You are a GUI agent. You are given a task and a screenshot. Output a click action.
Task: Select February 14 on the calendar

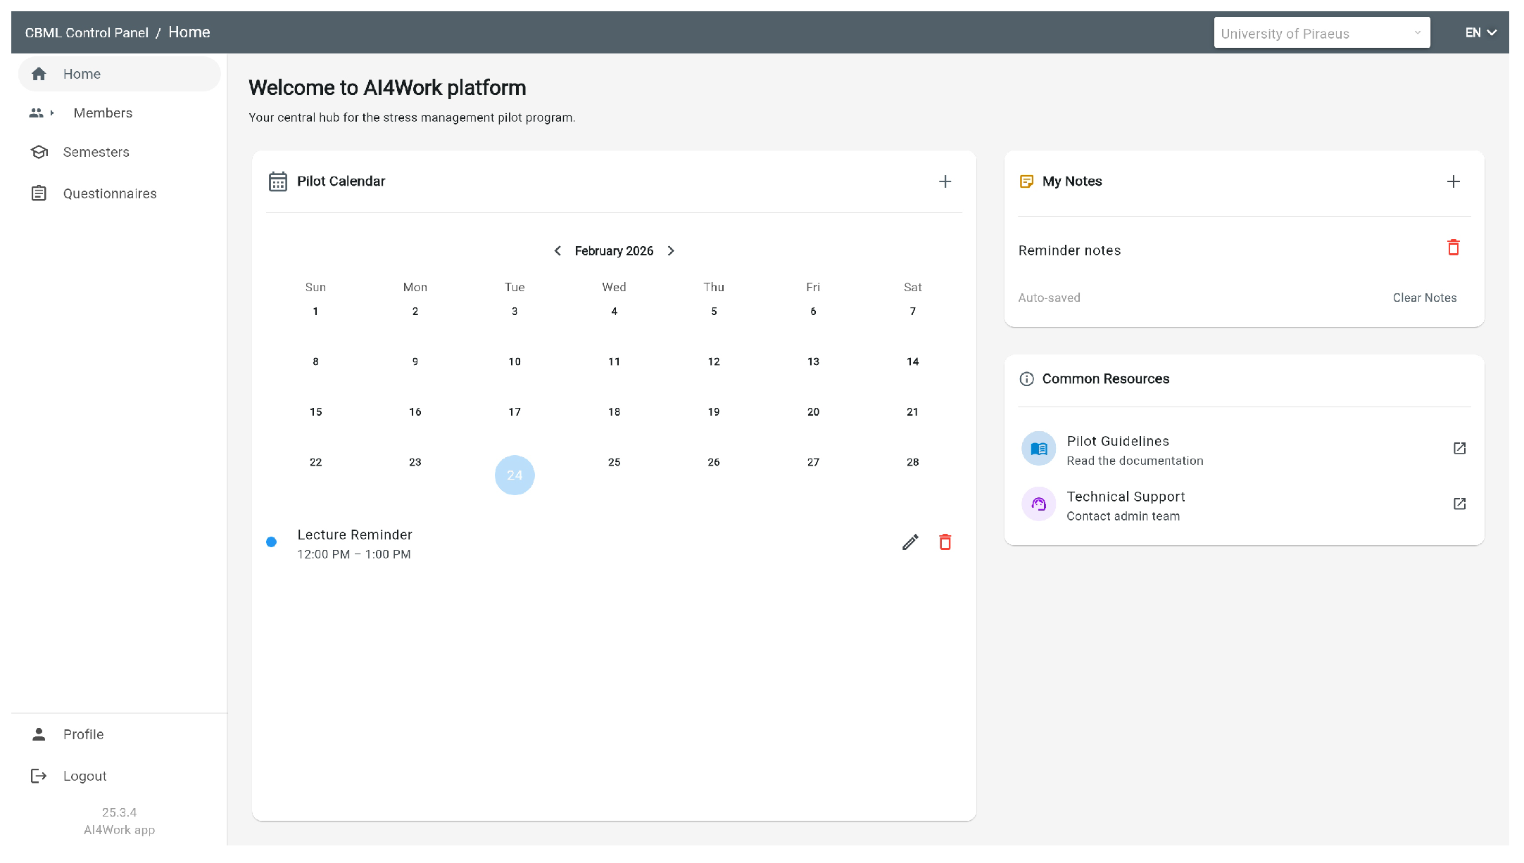(912, 362)
